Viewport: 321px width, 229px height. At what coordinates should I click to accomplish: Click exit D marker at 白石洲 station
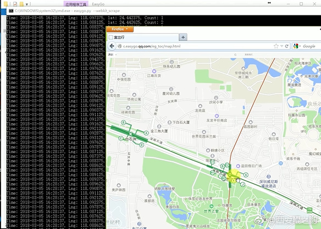click(141, 145)
